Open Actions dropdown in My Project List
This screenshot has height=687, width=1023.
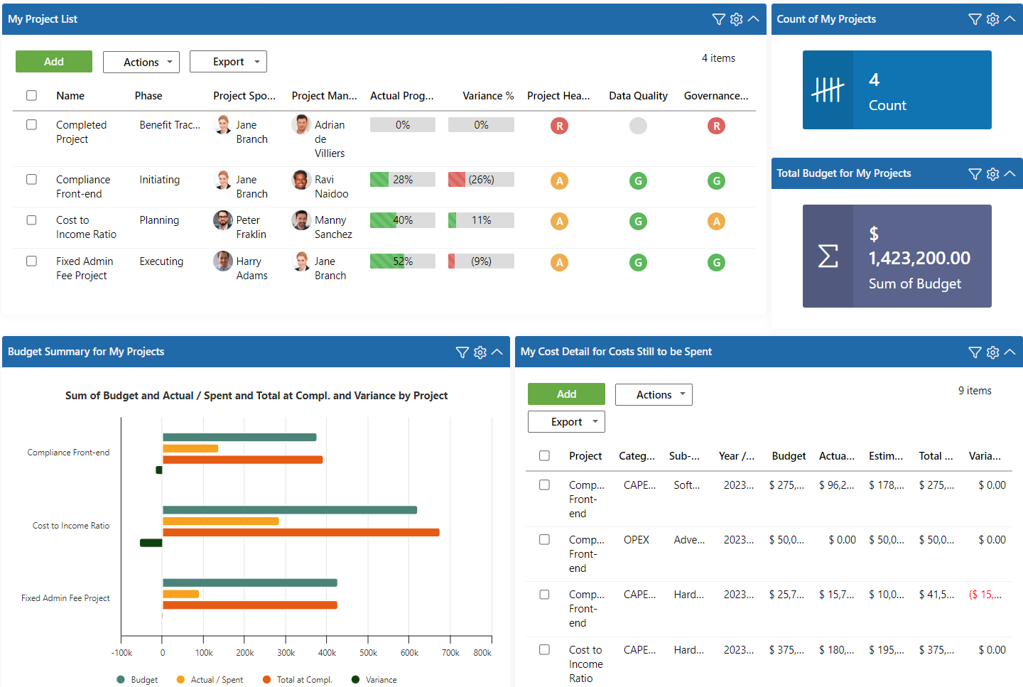(141, 62)
